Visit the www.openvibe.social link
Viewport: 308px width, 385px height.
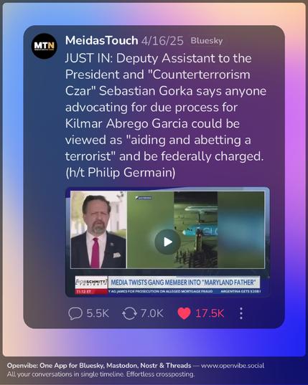coord(233,366)
